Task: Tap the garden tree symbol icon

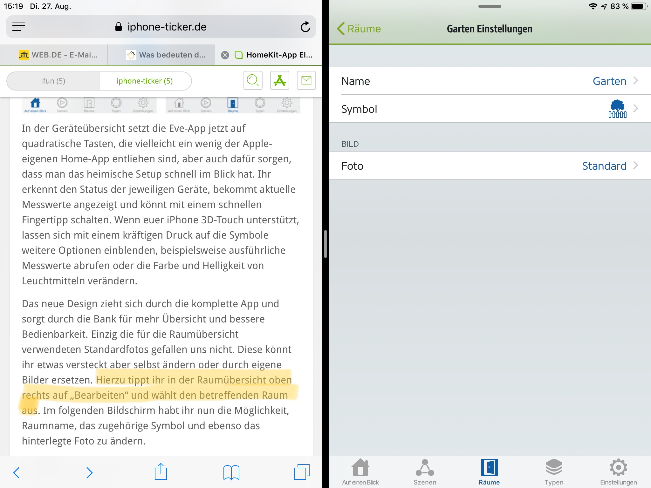Action: [x=617, y=109]
